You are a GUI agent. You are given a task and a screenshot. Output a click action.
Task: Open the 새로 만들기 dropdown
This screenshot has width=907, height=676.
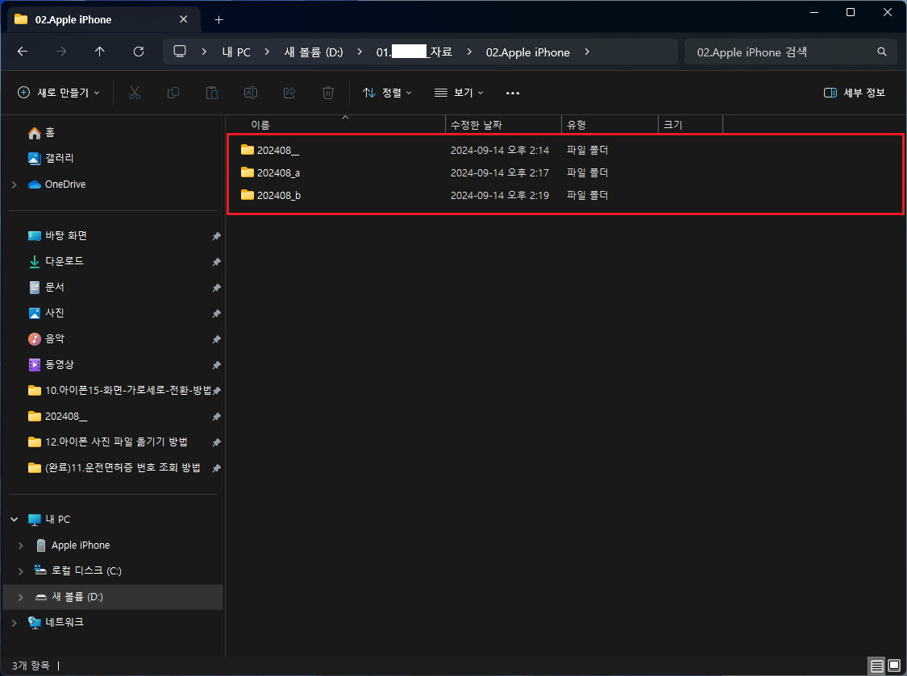59,93
